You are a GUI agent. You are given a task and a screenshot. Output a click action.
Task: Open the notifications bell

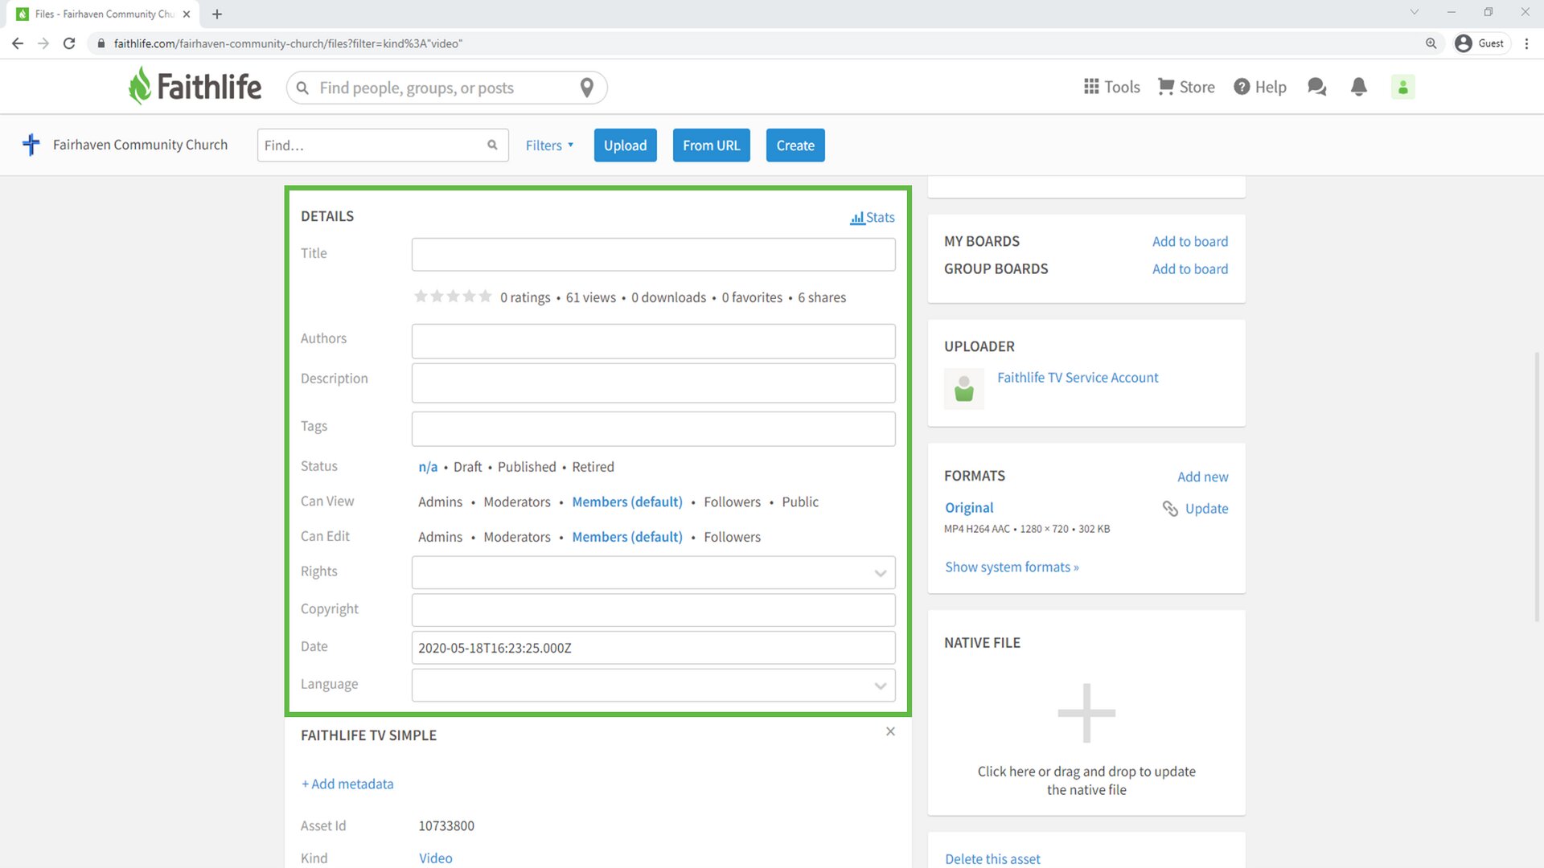[1359, 87]
